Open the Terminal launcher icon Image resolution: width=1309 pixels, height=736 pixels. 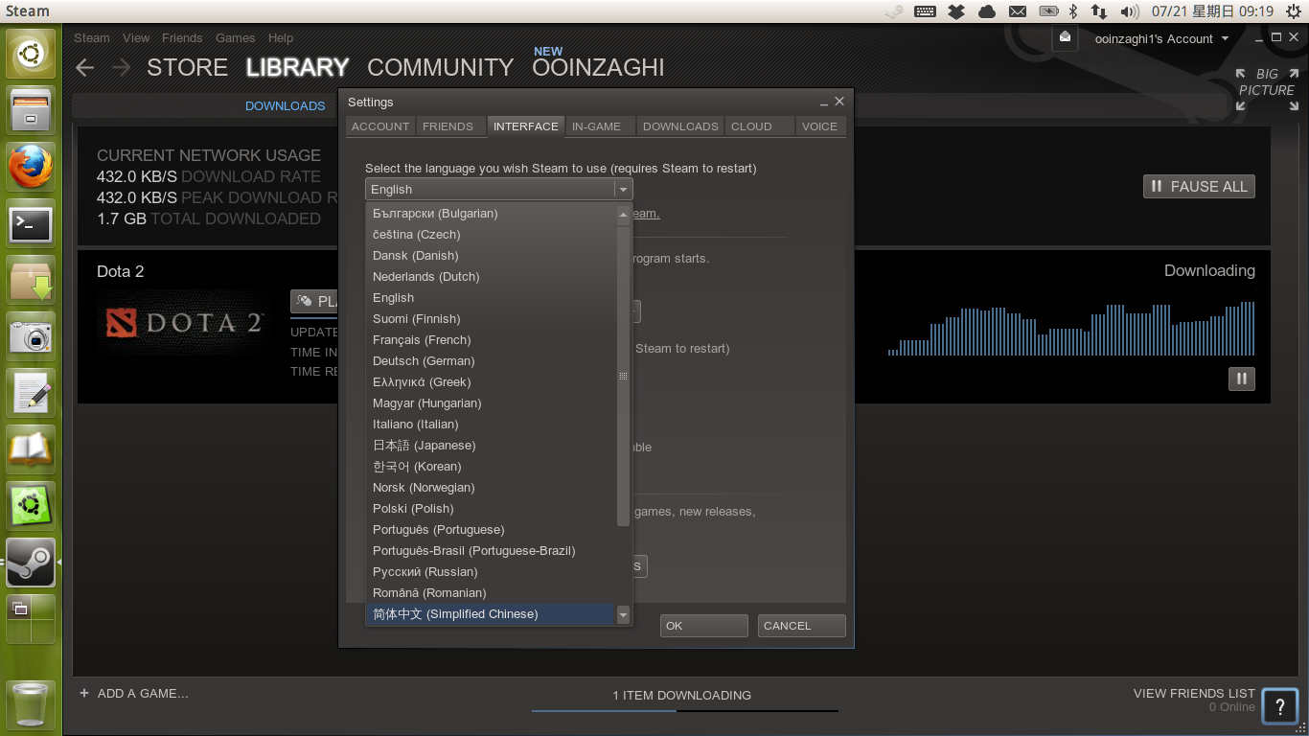tap(31, 223)
